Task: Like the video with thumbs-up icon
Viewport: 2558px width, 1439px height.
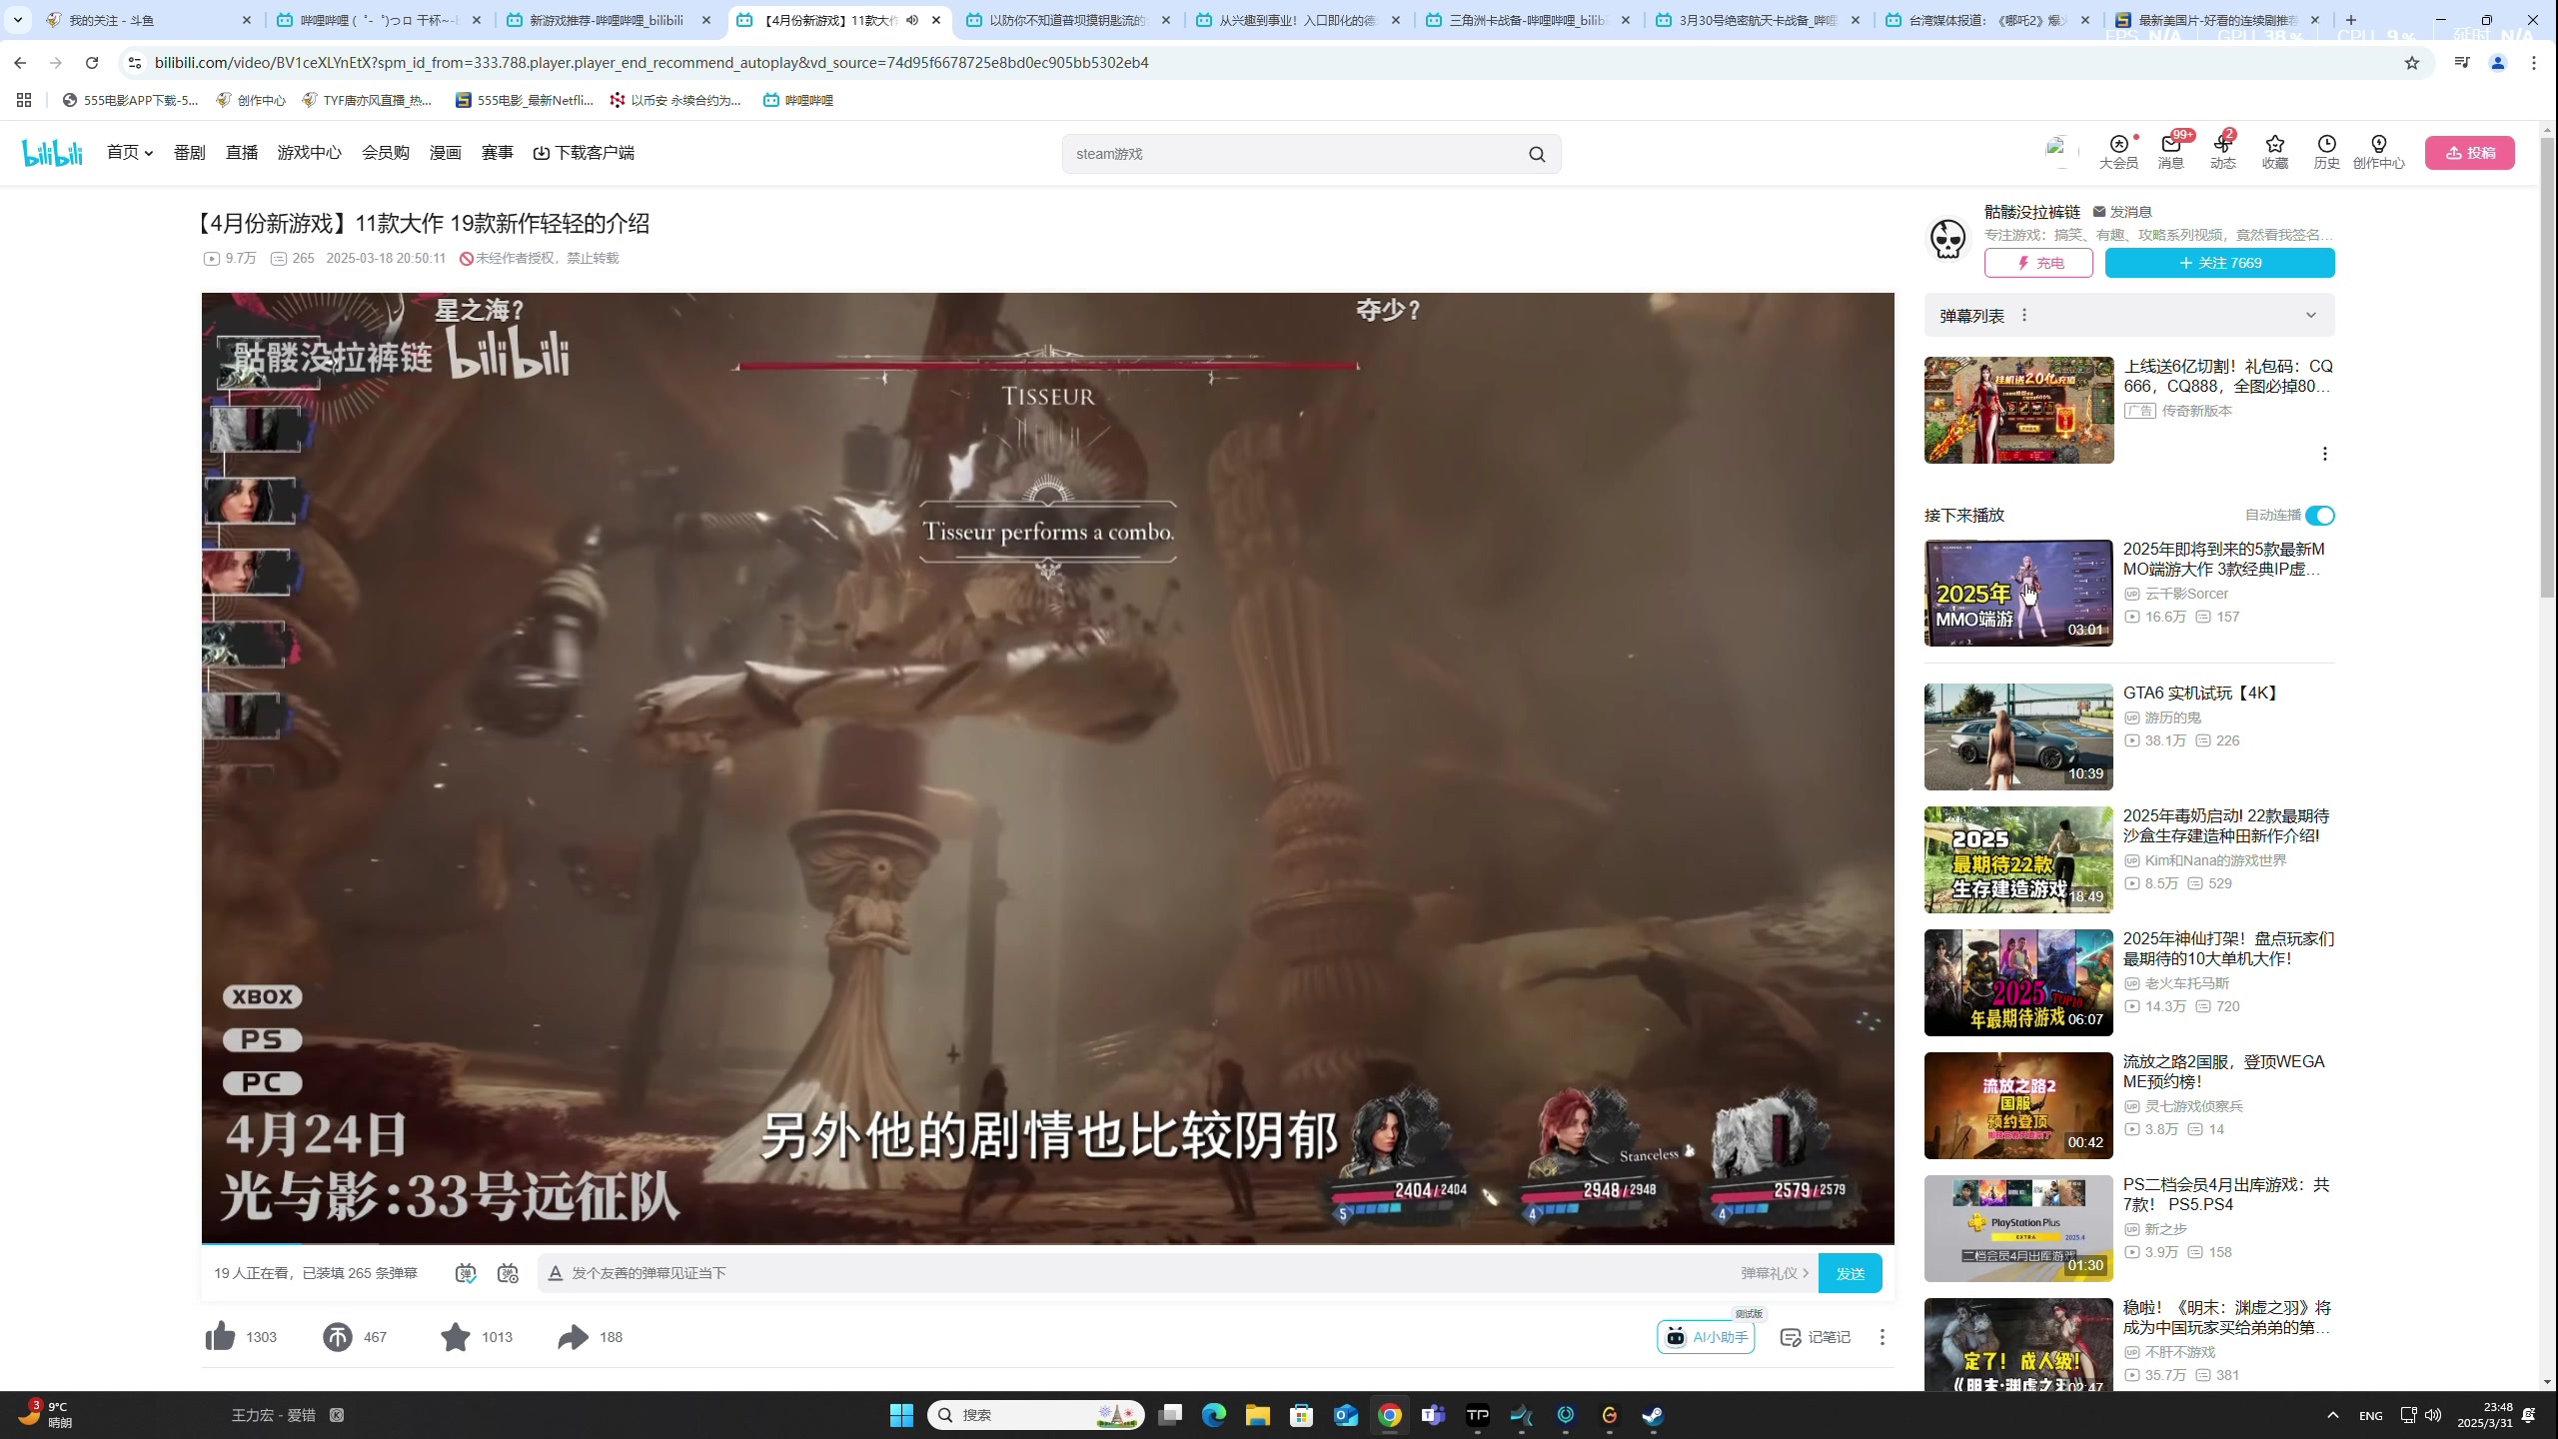Action: 220,1336
